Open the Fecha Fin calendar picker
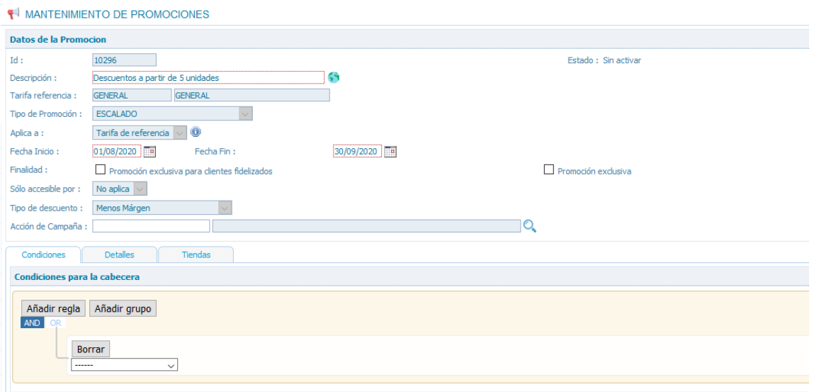Image resolution: width=819 pixels, height=392 pixels. point(390,151)
